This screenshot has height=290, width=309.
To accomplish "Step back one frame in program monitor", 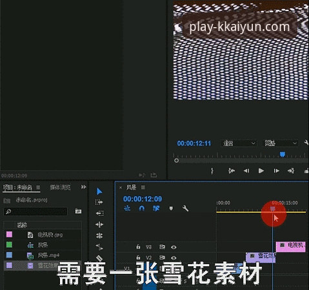I will coord(246,171).
